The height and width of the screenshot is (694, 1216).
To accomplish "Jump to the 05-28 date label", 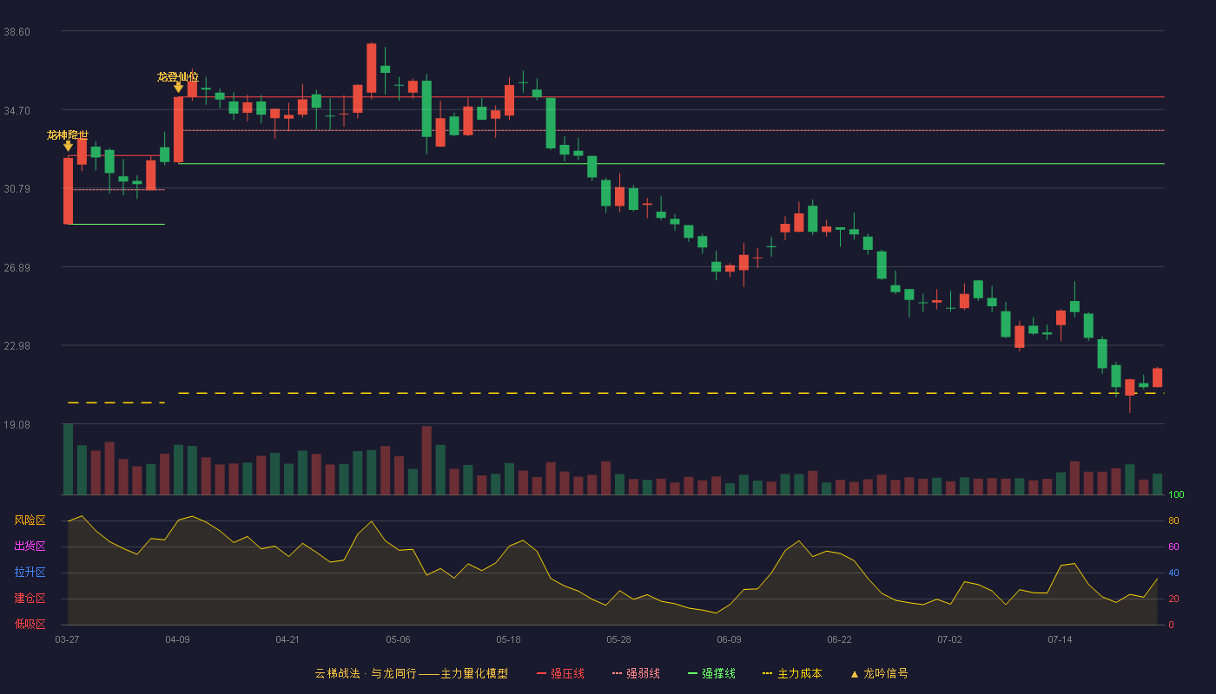I will pos(618,639).
